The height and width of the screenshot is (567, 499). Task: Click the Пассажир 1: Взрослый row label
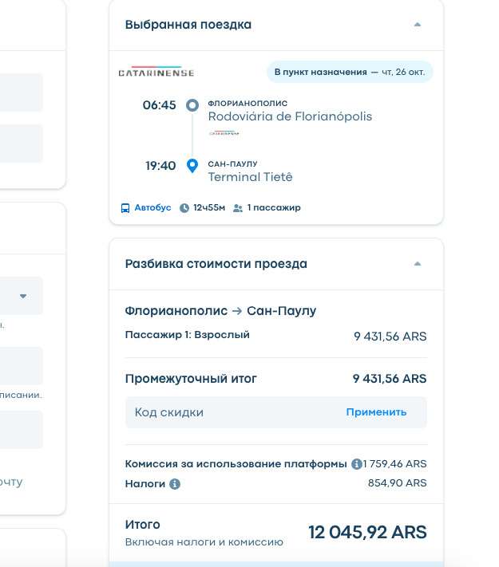point(187,335)
